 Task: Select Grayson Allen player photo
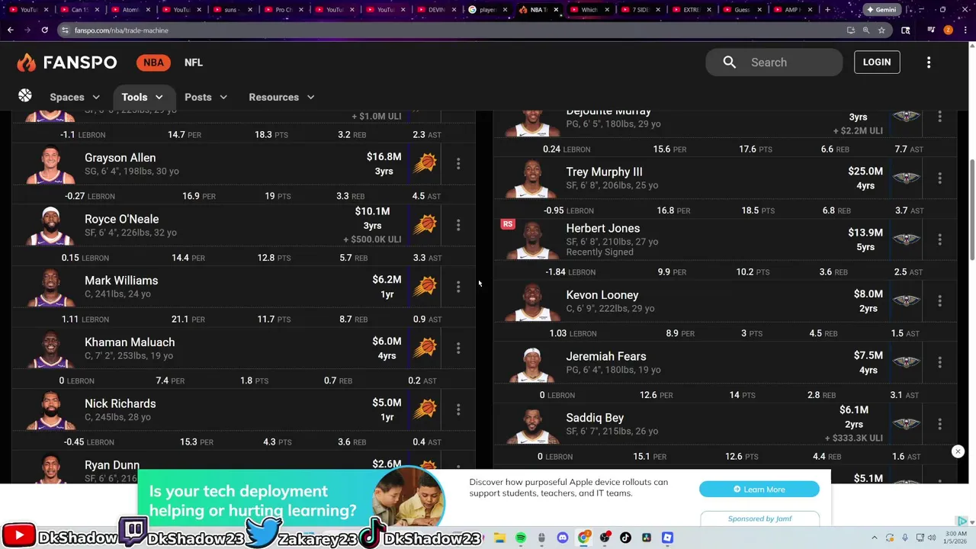[50, 165]
